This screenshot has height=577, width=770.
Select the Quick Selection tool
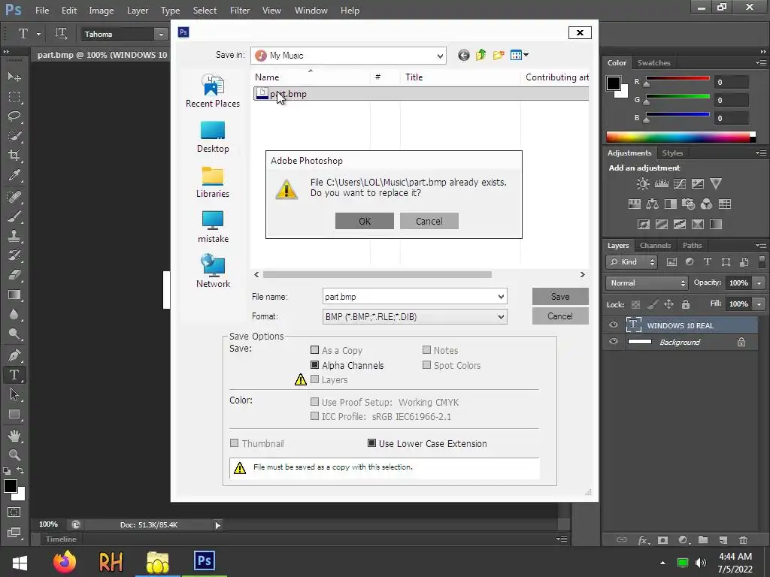[14, 136]
